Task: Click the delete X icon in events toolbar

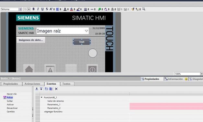Action: pos(56,89)
